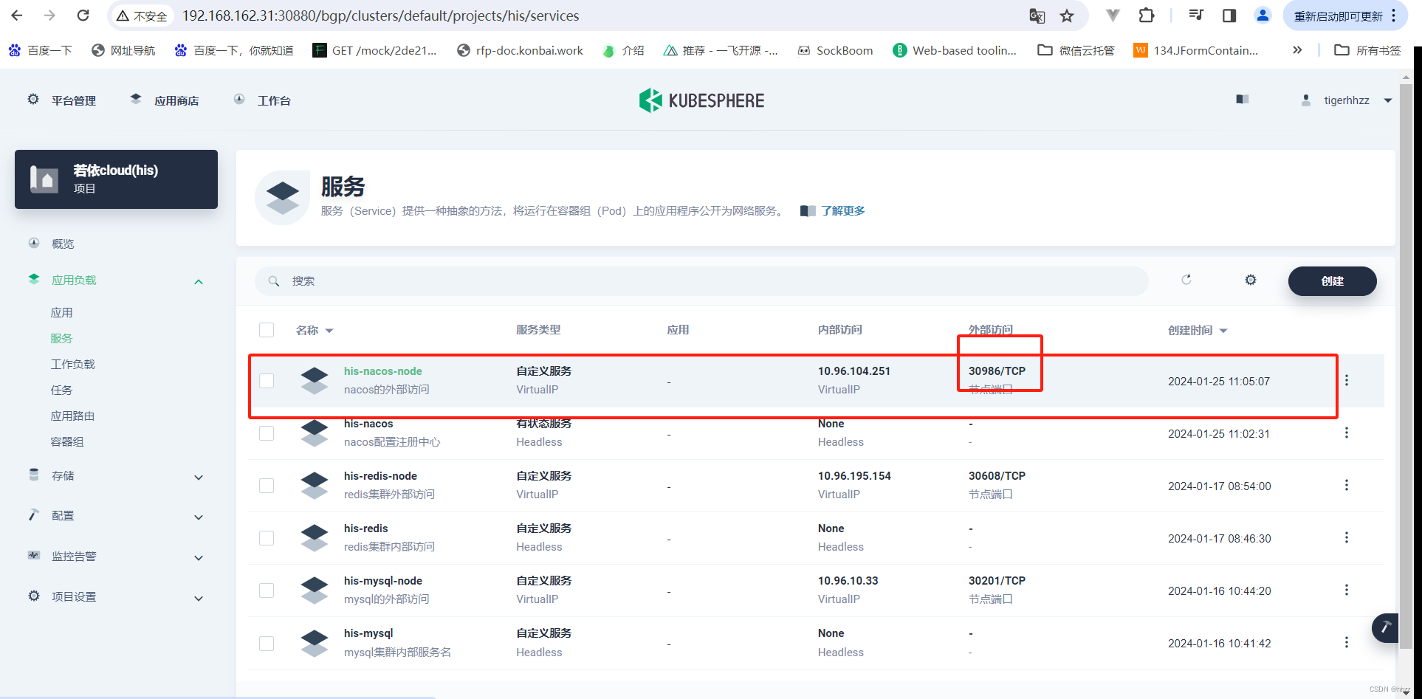Open 容器组 sidebar item
Screen dimensions: 1422x699
click(67, 442)
